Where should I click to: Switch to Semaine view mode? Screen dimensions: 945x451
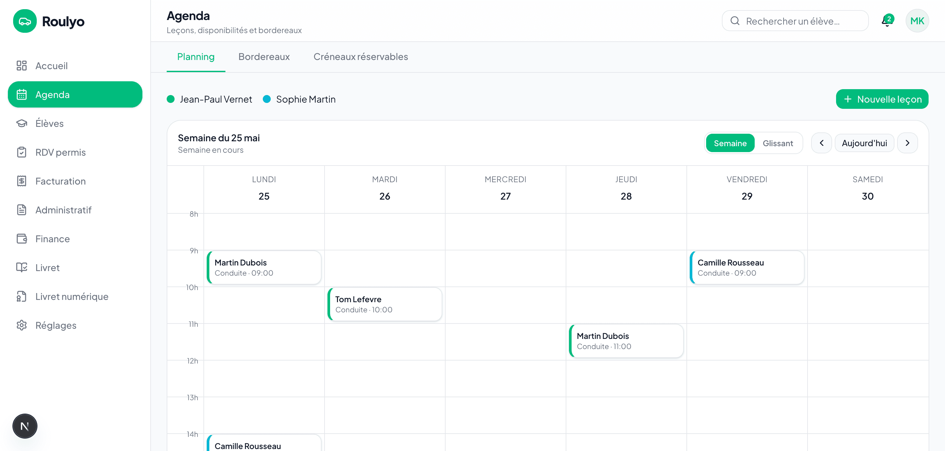click(x=730, y=143)
